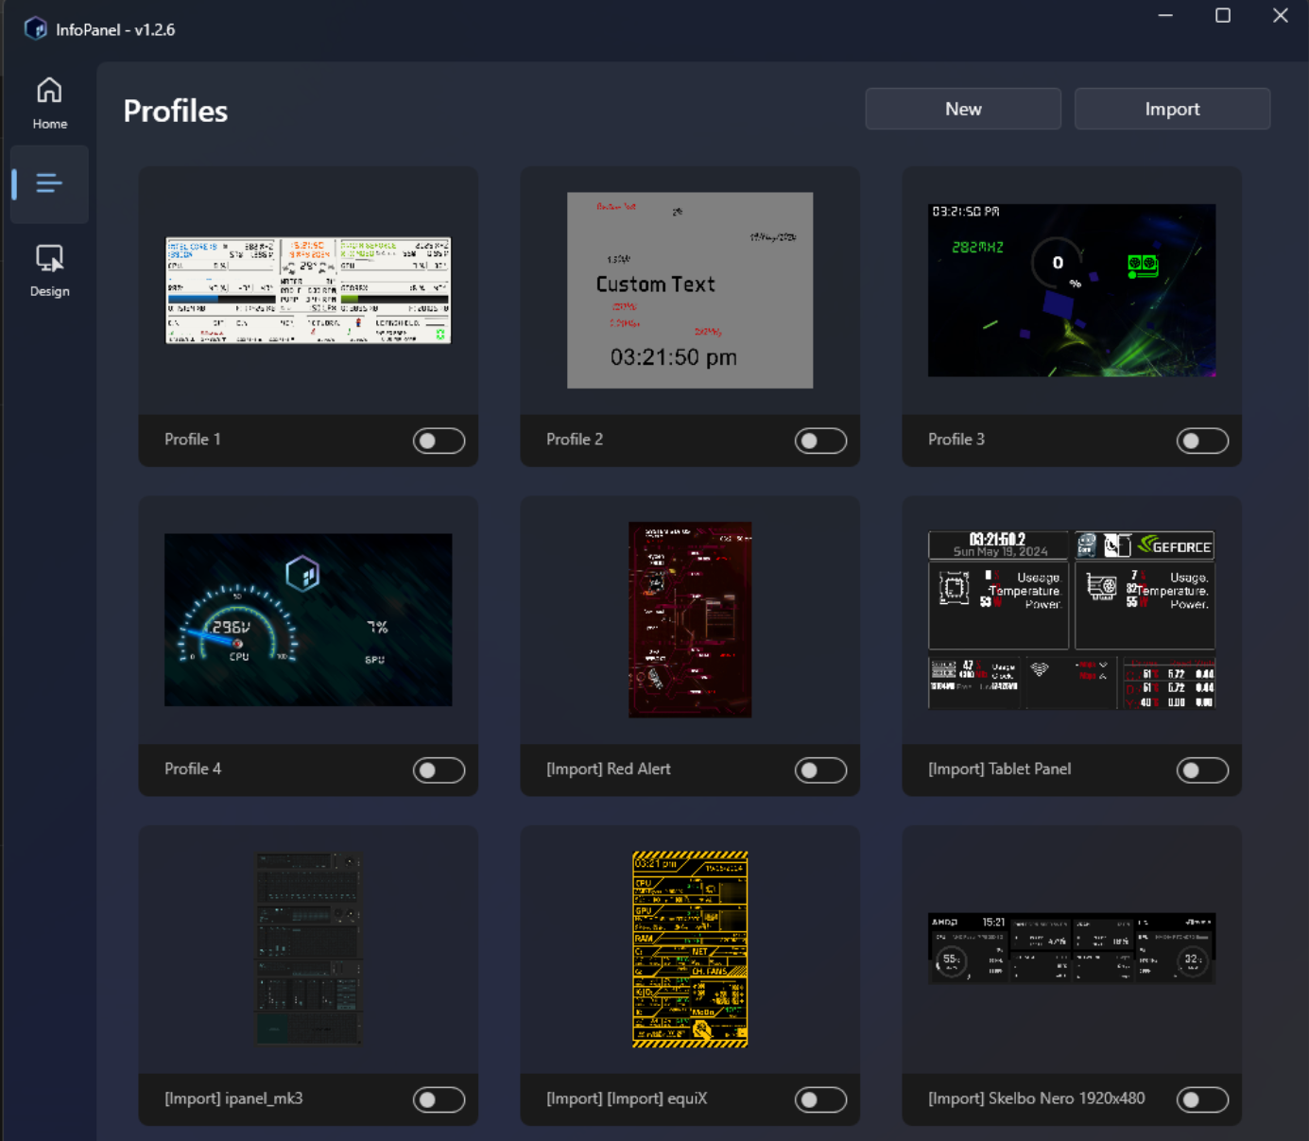
Task: Click the Profile 3 name label
Action: pos(956,440)
